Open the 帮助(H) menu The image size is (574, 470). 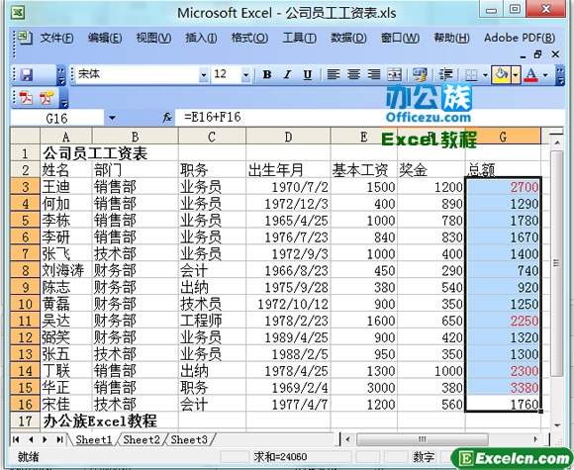[451, 38]
